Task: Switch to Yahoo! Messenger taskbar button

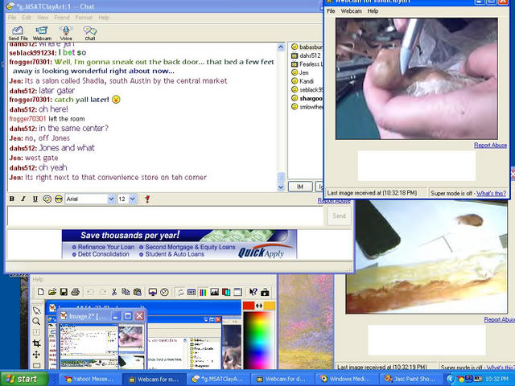Action: tap(89, 379)
